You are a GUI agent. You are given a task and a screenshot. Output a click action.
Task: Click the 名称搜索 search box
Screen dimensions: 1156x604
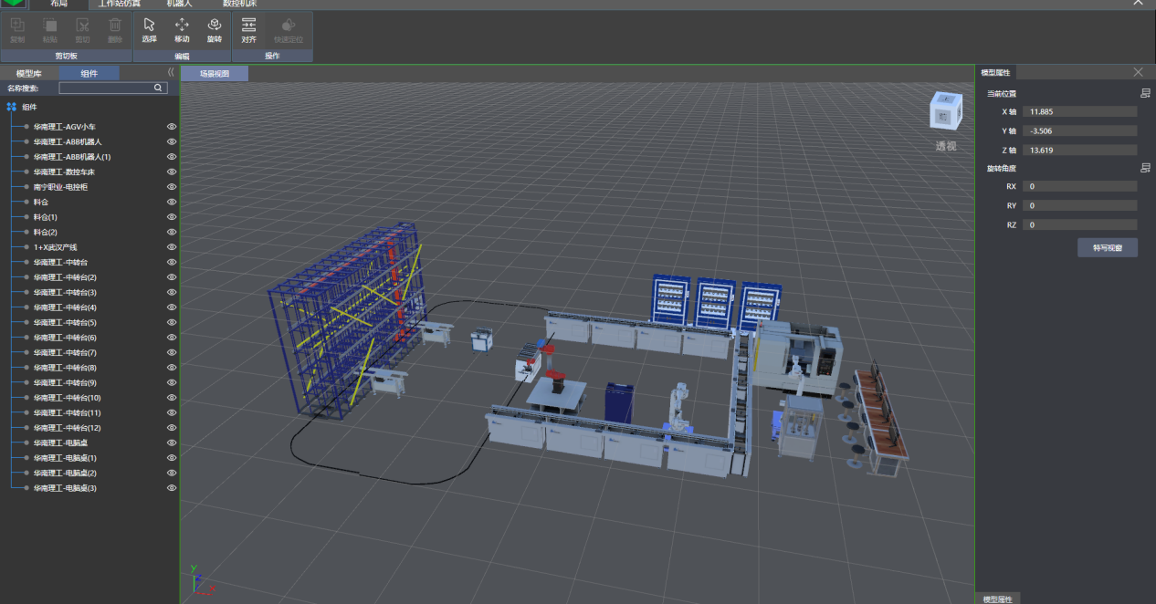coord(106,89)
